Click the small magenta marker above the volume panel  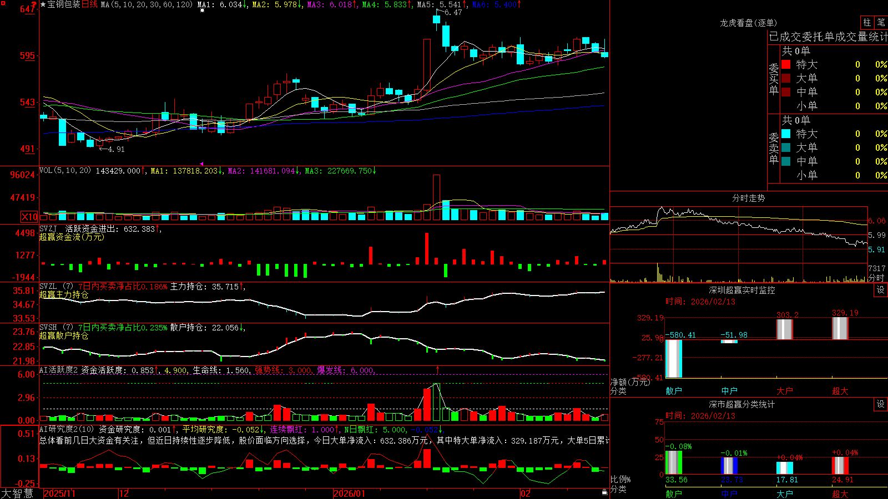[201, 164]
